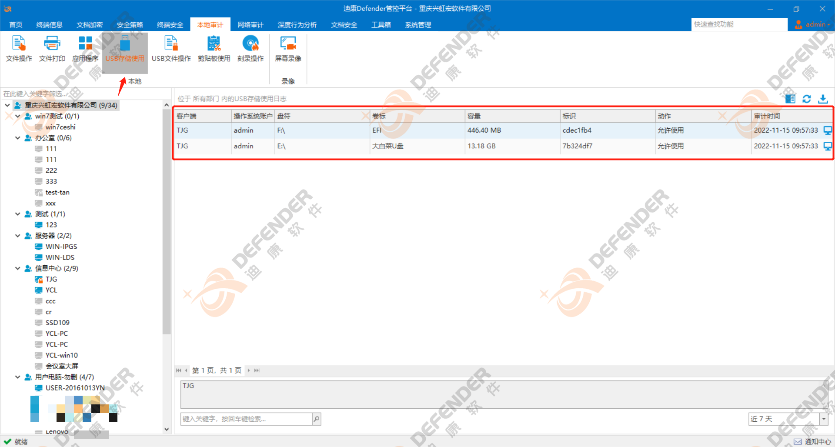This screenshot has height=447, width=835.
Task: Select the WIN-IPGS server node
Action: pyautogui.click(x=61, y=247)
